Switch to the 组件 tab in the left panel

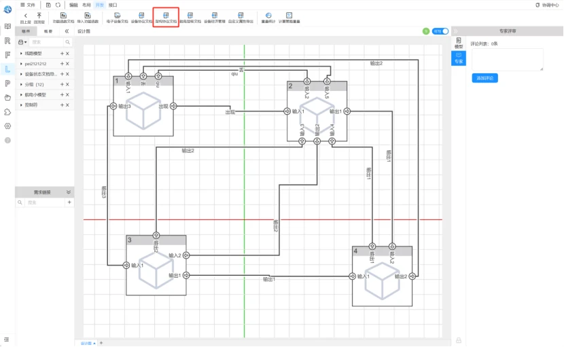26,31
